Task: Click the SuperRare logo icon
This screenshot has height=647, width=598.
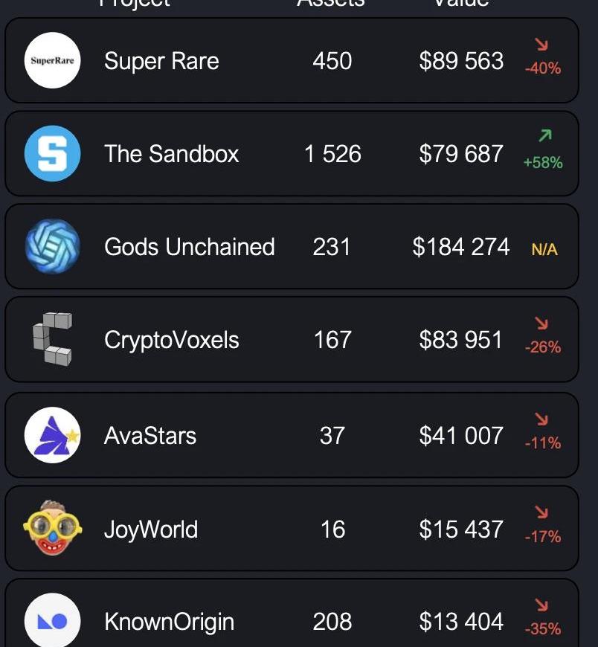Action: click(x=52, y=60)
